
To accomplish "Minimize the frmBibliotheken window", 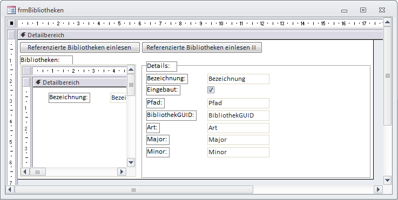I will [x=344, y=10].
